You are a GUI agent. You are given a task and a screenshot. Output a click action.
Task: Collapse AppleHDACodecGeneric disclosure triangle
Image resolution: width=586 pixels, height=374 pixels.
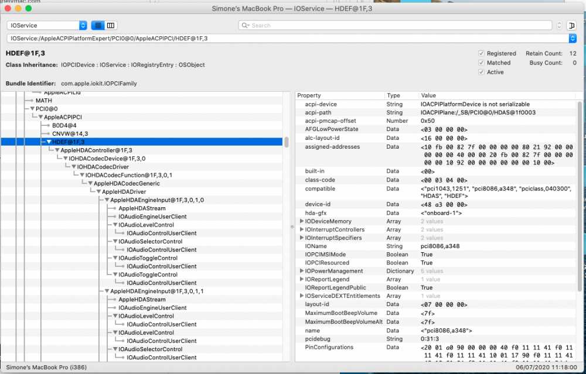pos(90,183)
